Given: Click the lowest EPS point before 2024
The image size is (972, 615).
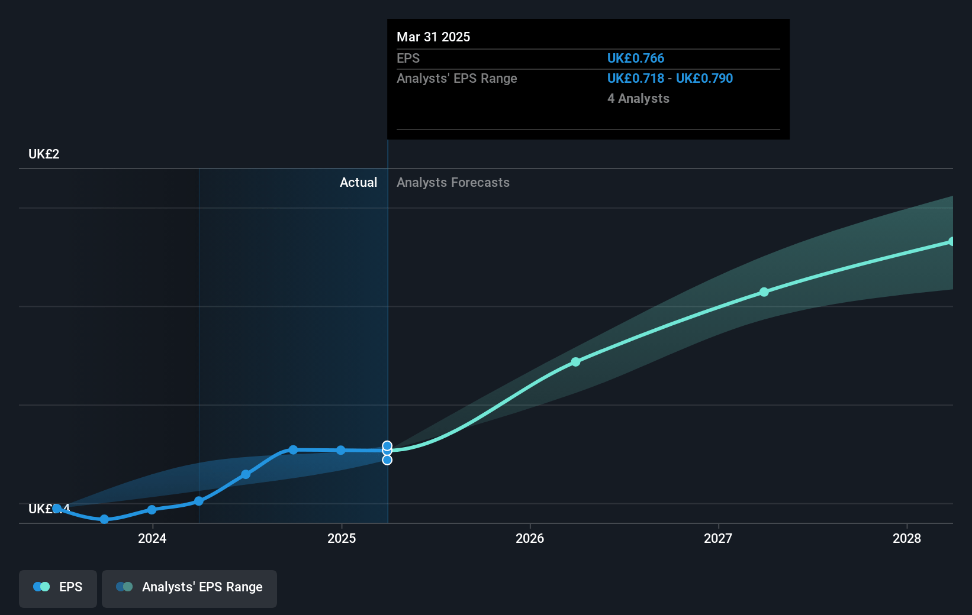Looking at the screenshot, I should 104,519.
